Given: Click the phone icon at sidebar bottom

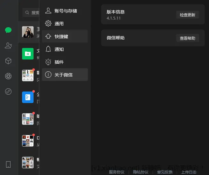Looking at the screenshot, I should tap(8, 164).
